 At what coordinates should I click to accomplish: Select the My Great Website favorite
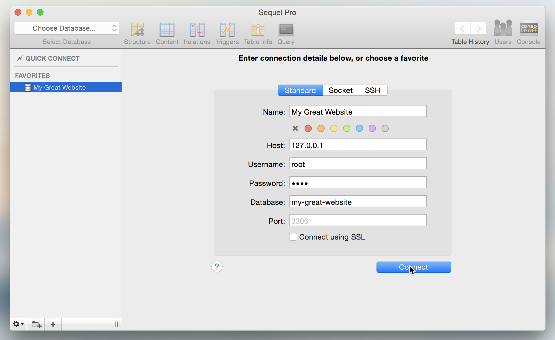(x=59, y=87)
